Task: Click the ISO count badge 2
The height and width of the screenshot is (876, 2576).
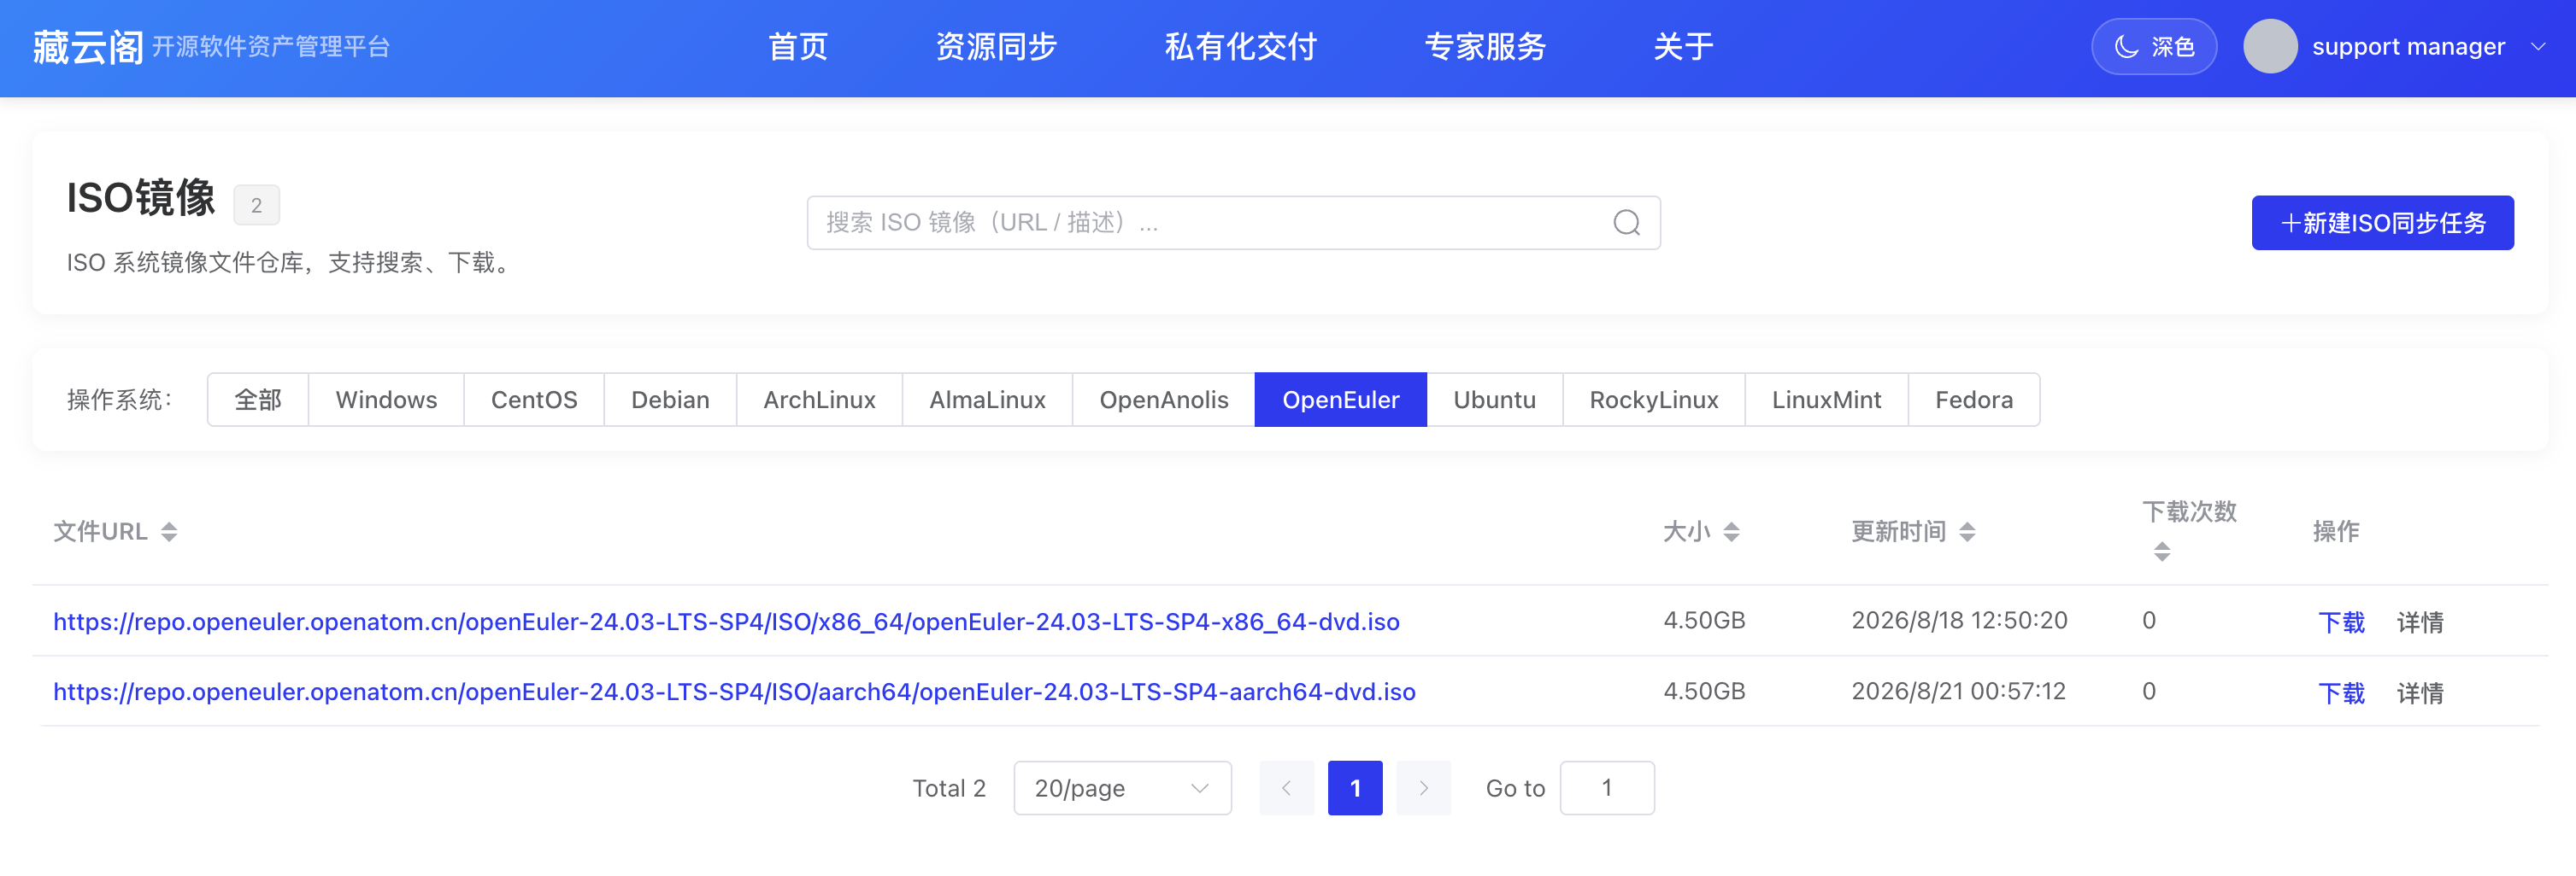Action: tap(256, 205)
